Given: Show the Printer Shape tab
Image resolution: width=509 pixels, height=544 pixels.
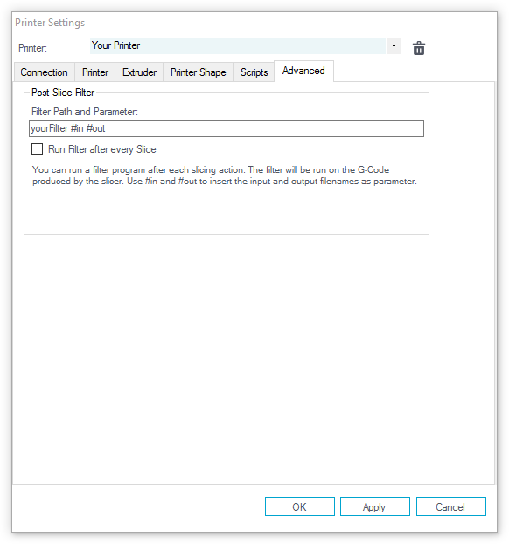Looking at the screenshot, I should [x=198, y=72].
